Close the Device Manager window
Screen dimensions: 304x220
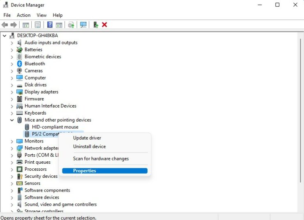[x=295, y=5]
